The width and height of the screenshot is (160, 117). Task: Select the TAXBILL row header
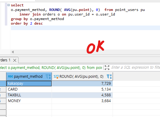pyautogui.click(x=3, y=95)
